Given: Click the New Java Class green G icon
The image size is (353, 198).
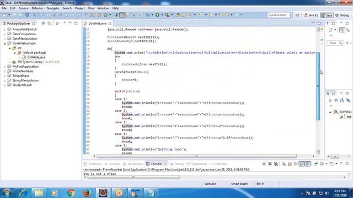Looking at the screenshot, I should pyautogui.click(x=105, y=15).
